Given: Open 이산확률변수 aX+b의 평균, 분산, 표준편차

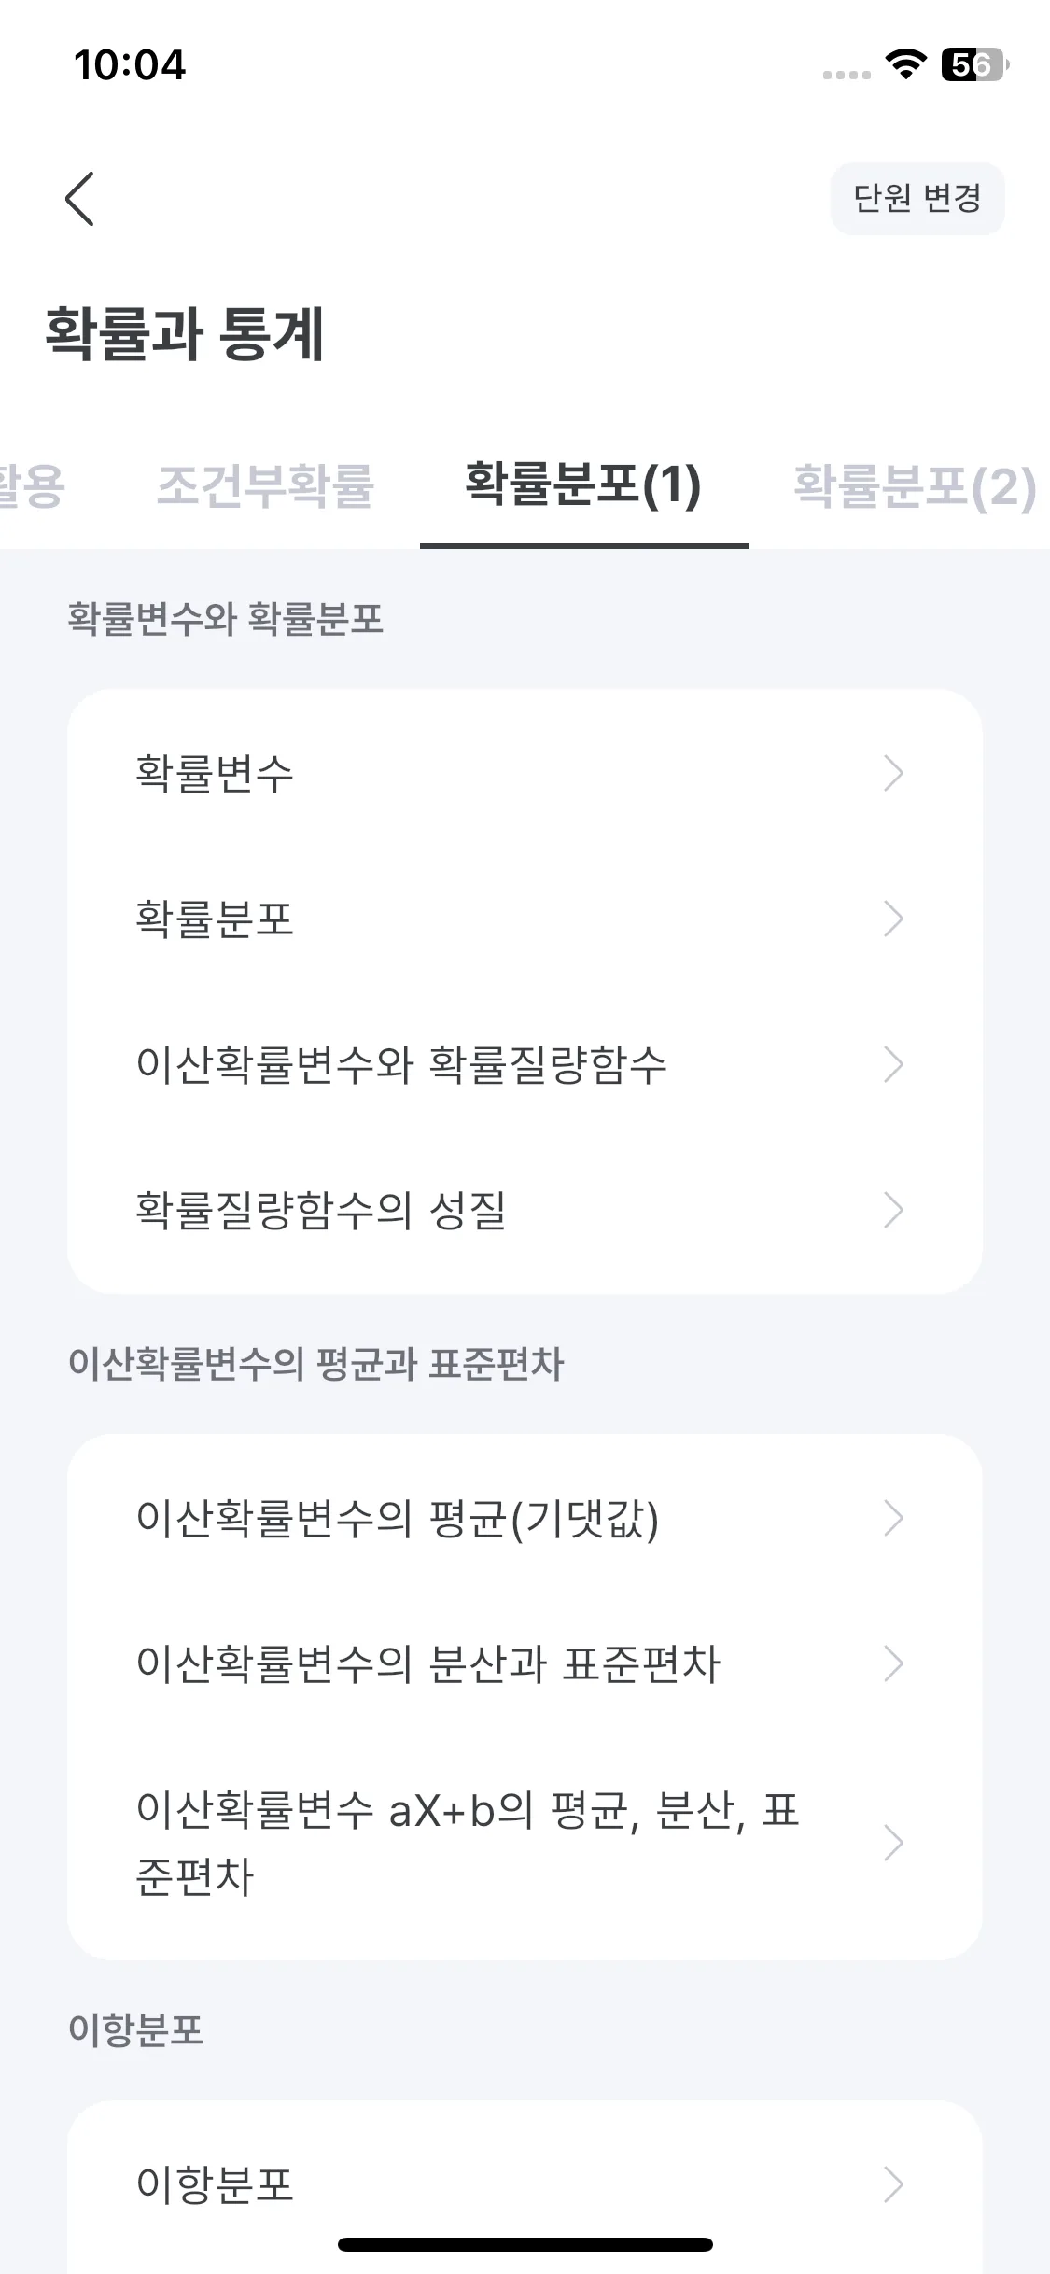Looking at the screenshot, I should pyautogui.click(x=525, y=1843).
